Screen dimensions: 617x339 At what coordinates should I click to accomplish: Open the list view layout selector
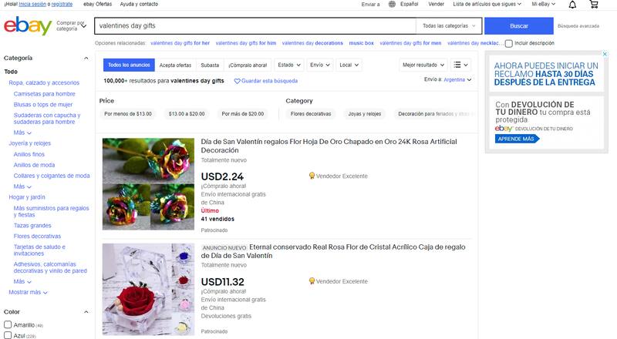coord(460,65)
